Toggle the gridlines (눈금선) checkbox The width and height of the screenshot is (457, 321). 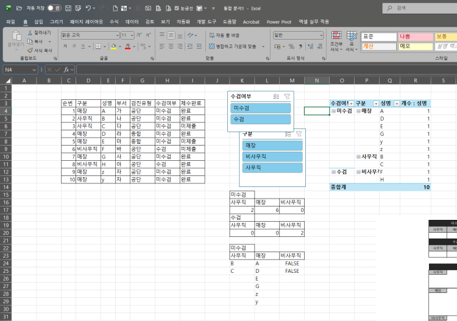(177, 8)
